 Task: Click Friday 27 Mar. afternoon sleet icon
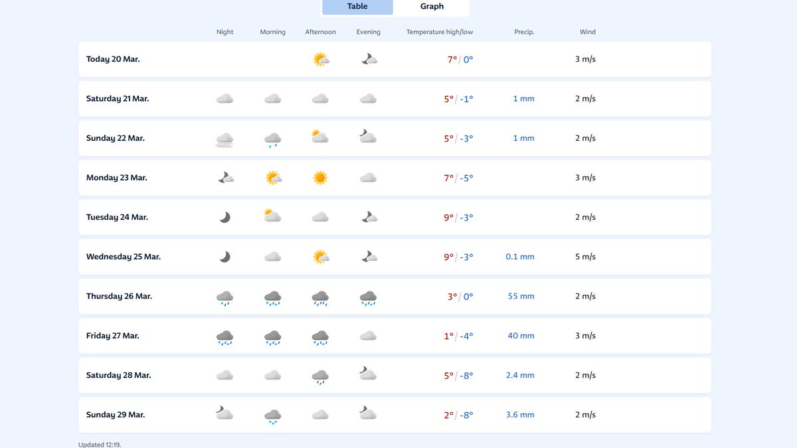click(321, 338)
